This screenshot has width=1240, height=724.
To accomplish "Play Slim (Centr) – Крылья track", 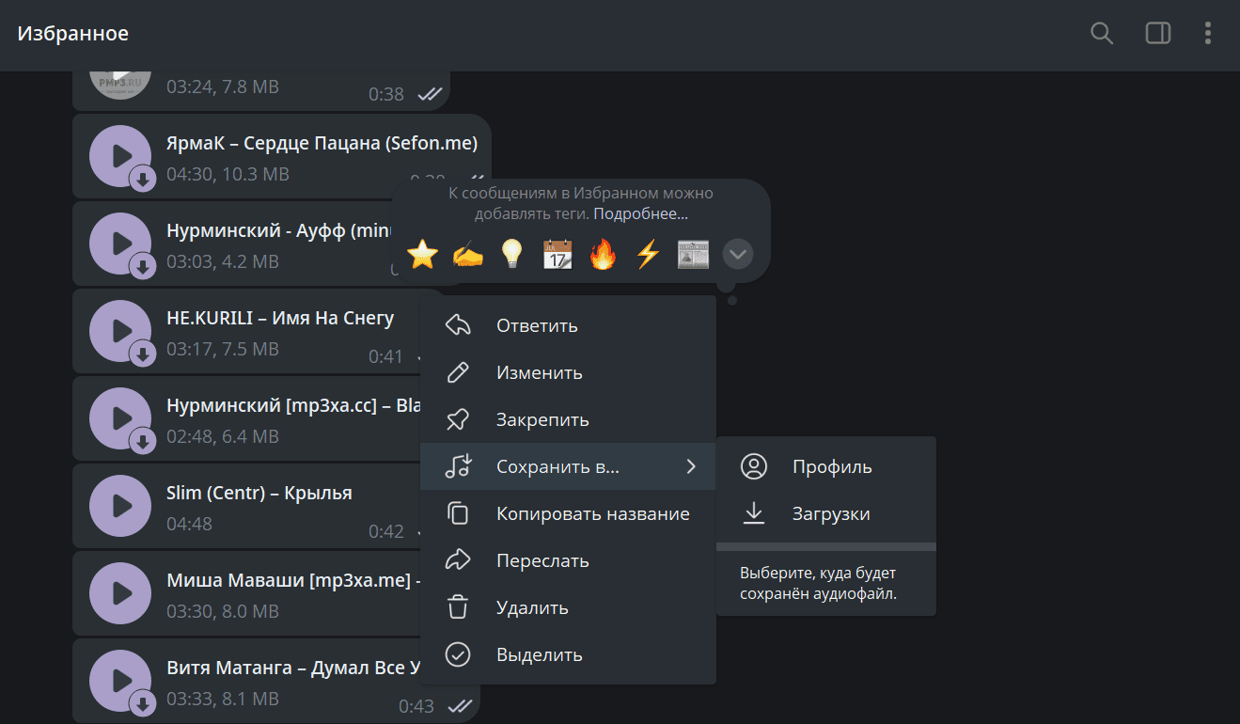I will click(120, 506).
